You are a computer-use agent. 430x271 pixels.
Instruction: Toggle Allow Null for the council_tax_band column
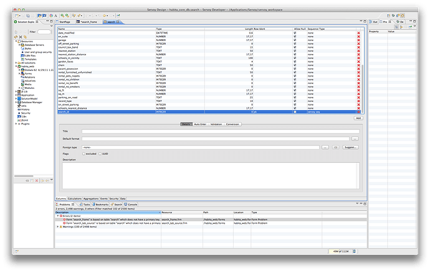point(295,47)
